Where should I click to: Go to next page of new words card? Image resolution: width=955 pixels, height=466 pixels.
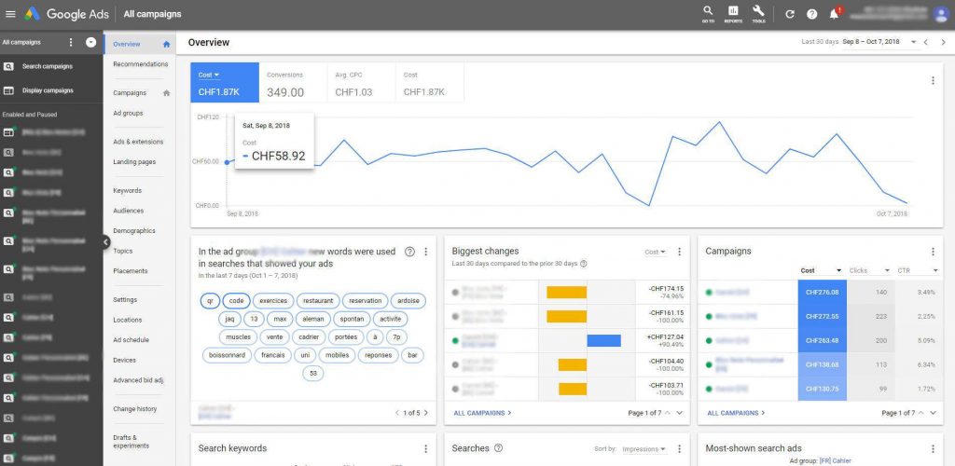pyautogui.click(x=425, y=413)
